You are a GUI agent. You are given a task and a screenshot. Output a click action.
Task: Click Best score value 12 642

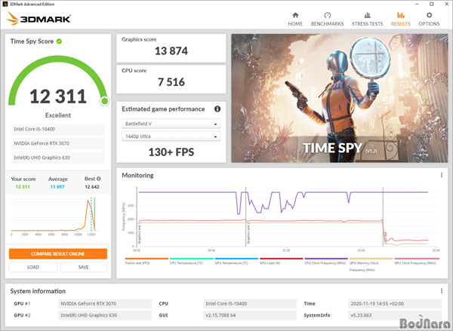coord(92,187)
